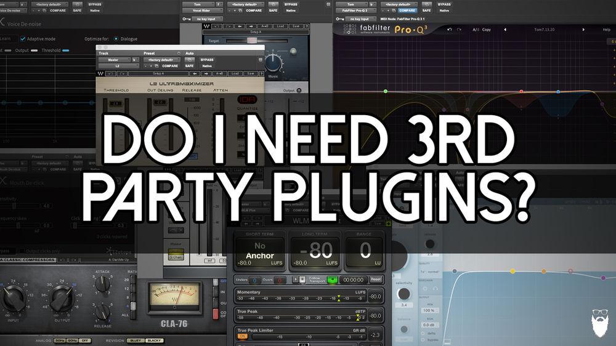Turn off True Peak Limiter ON button
This screenshot has height=346, width=616.
coord(242,337)
